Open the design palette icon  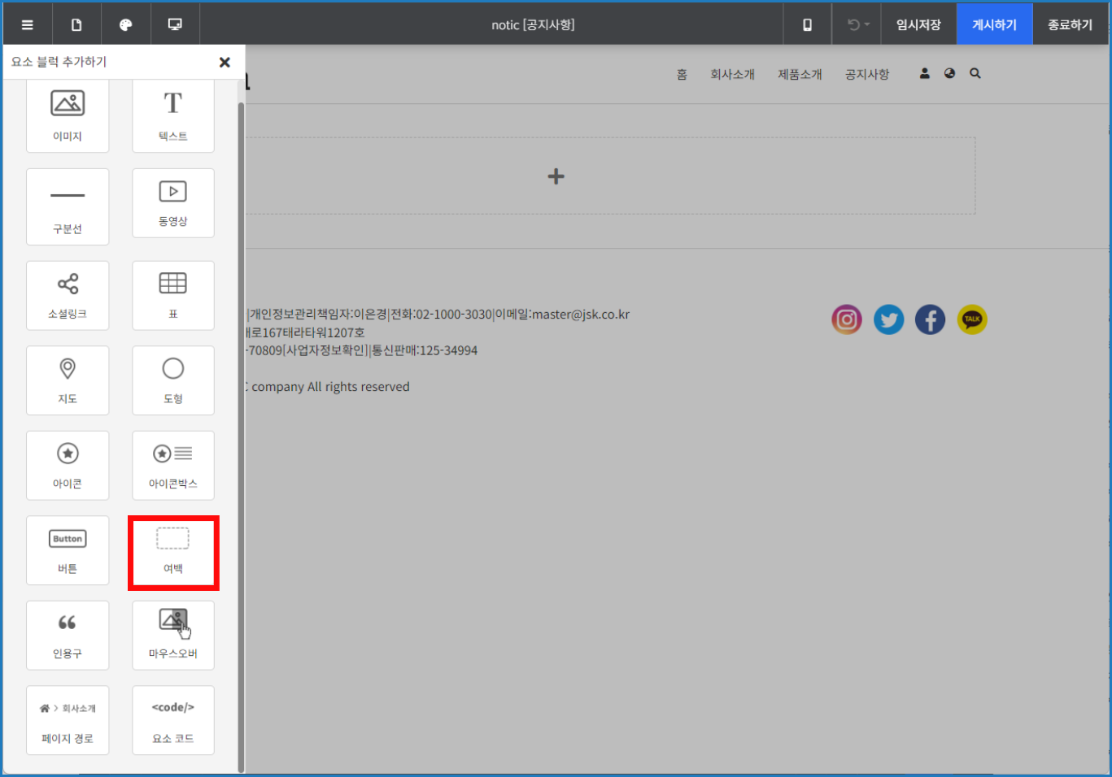pos(125,24)
